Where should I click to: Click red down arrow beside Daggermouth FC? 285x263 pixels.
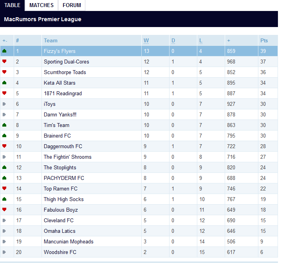pyautogui.click(x=4, y=146)
